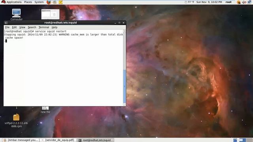The height and width of the screenshot is (142, 253).
Task: Open the Search menu in terminal
Action: coord(32,27)
